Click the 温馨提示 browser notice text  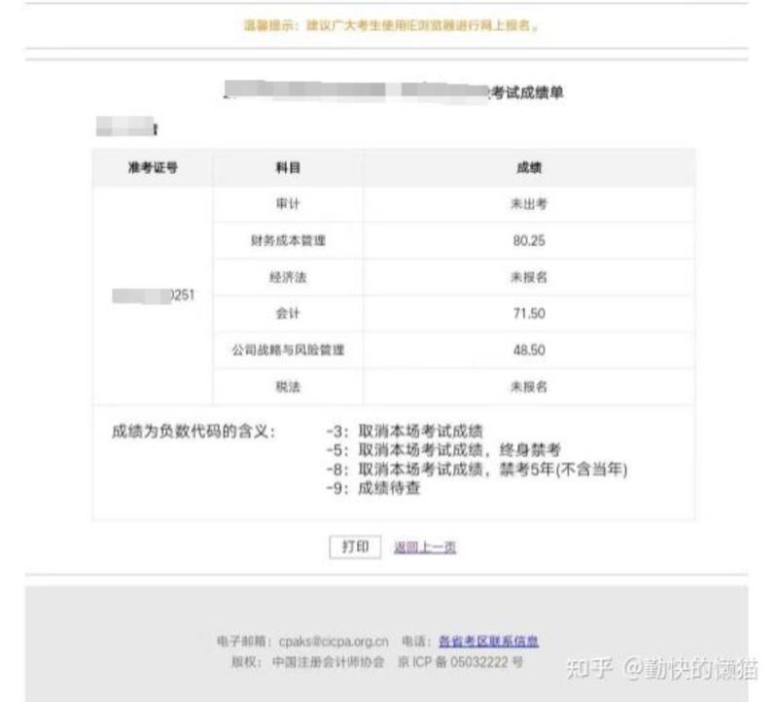click(391, 25)
